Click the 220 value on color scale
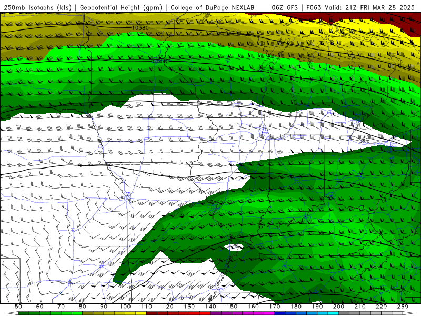Screen dimensions: 421x316 coord(381,307)
